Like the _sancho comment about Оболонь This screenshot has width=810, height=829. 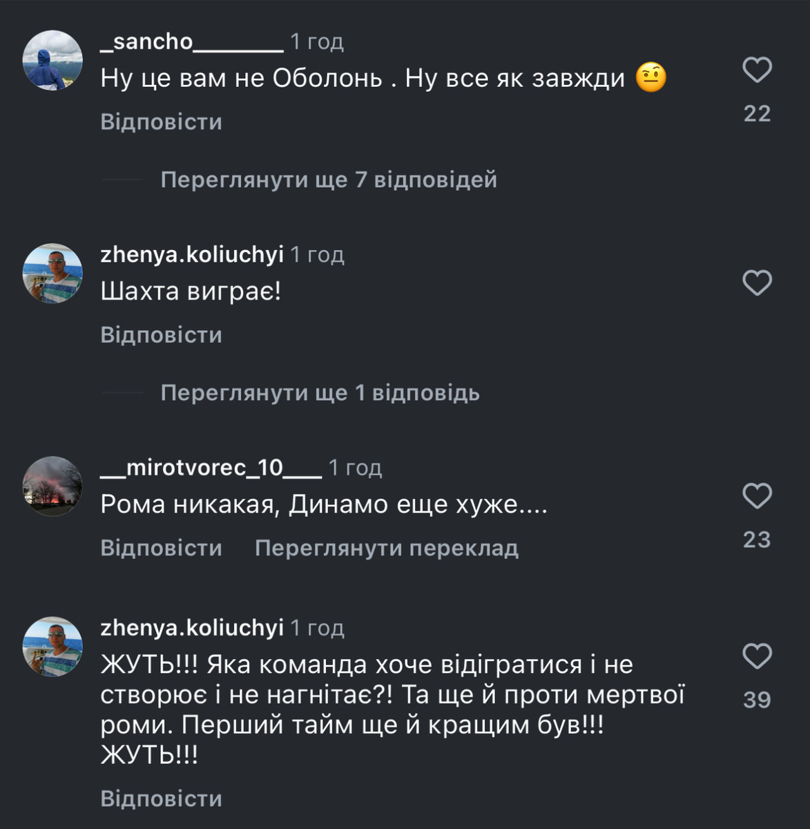click(757, 70)
